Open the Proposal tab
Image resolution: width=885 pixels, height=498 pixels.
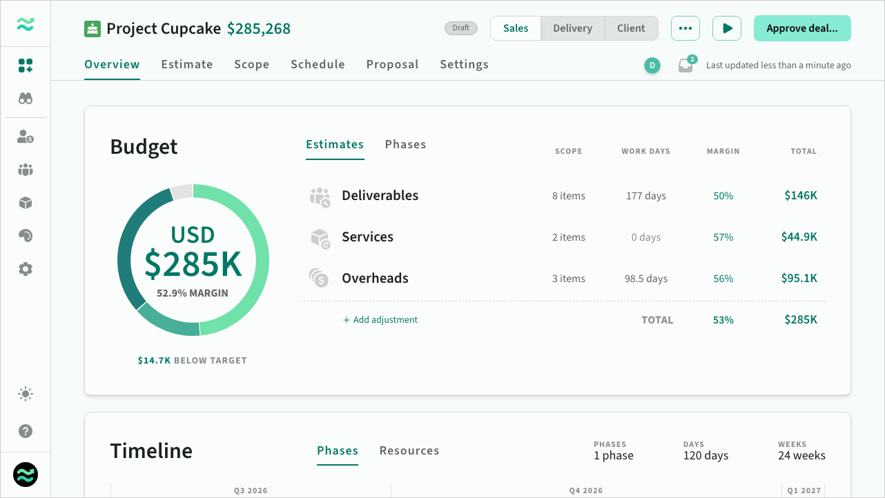coord(392,65)
